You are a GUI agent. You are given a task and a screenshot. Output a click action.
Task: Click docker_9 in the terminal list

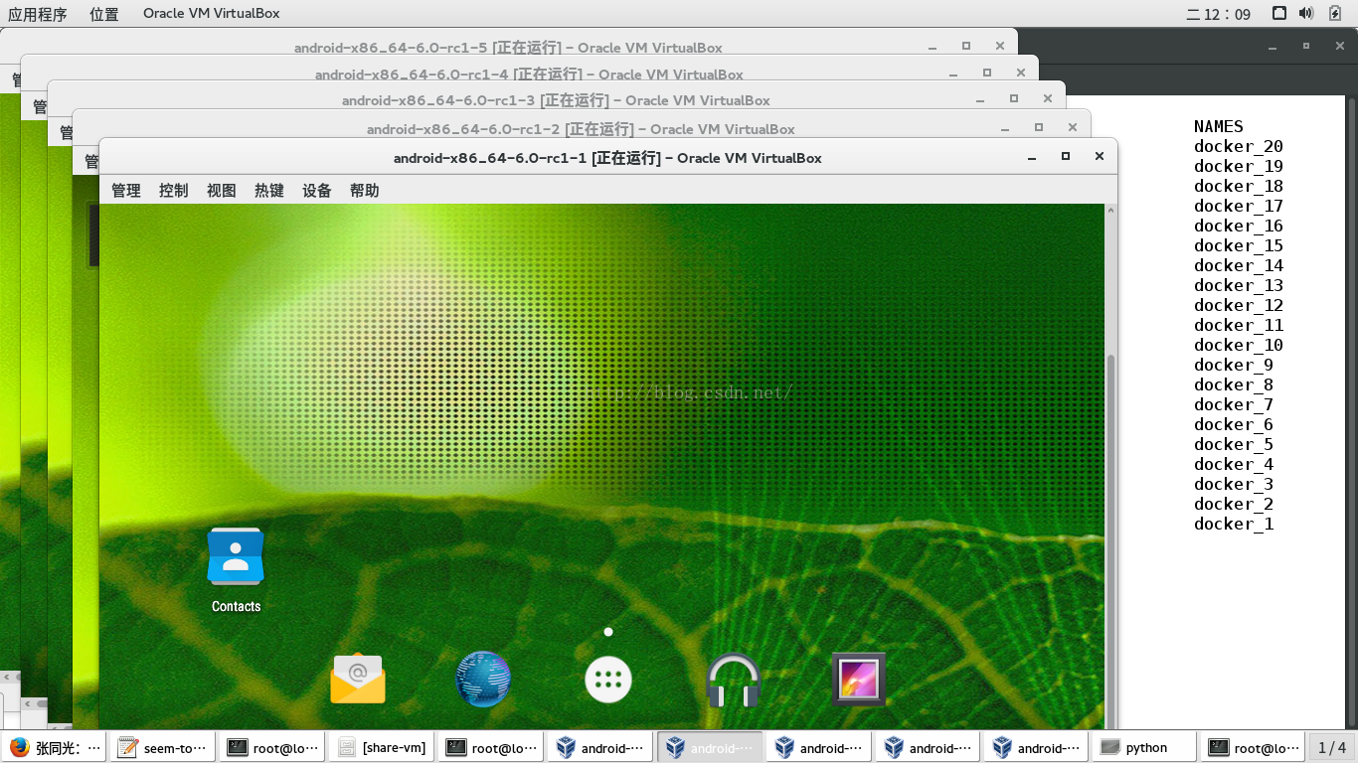(1234, 365)
